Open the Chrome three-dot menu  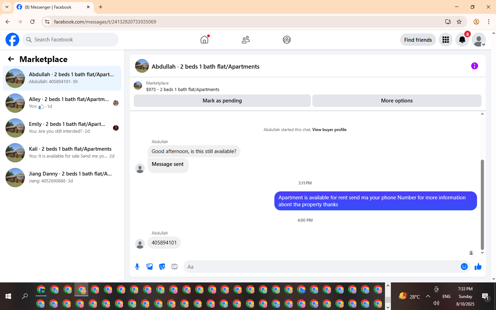pos(489,22)
